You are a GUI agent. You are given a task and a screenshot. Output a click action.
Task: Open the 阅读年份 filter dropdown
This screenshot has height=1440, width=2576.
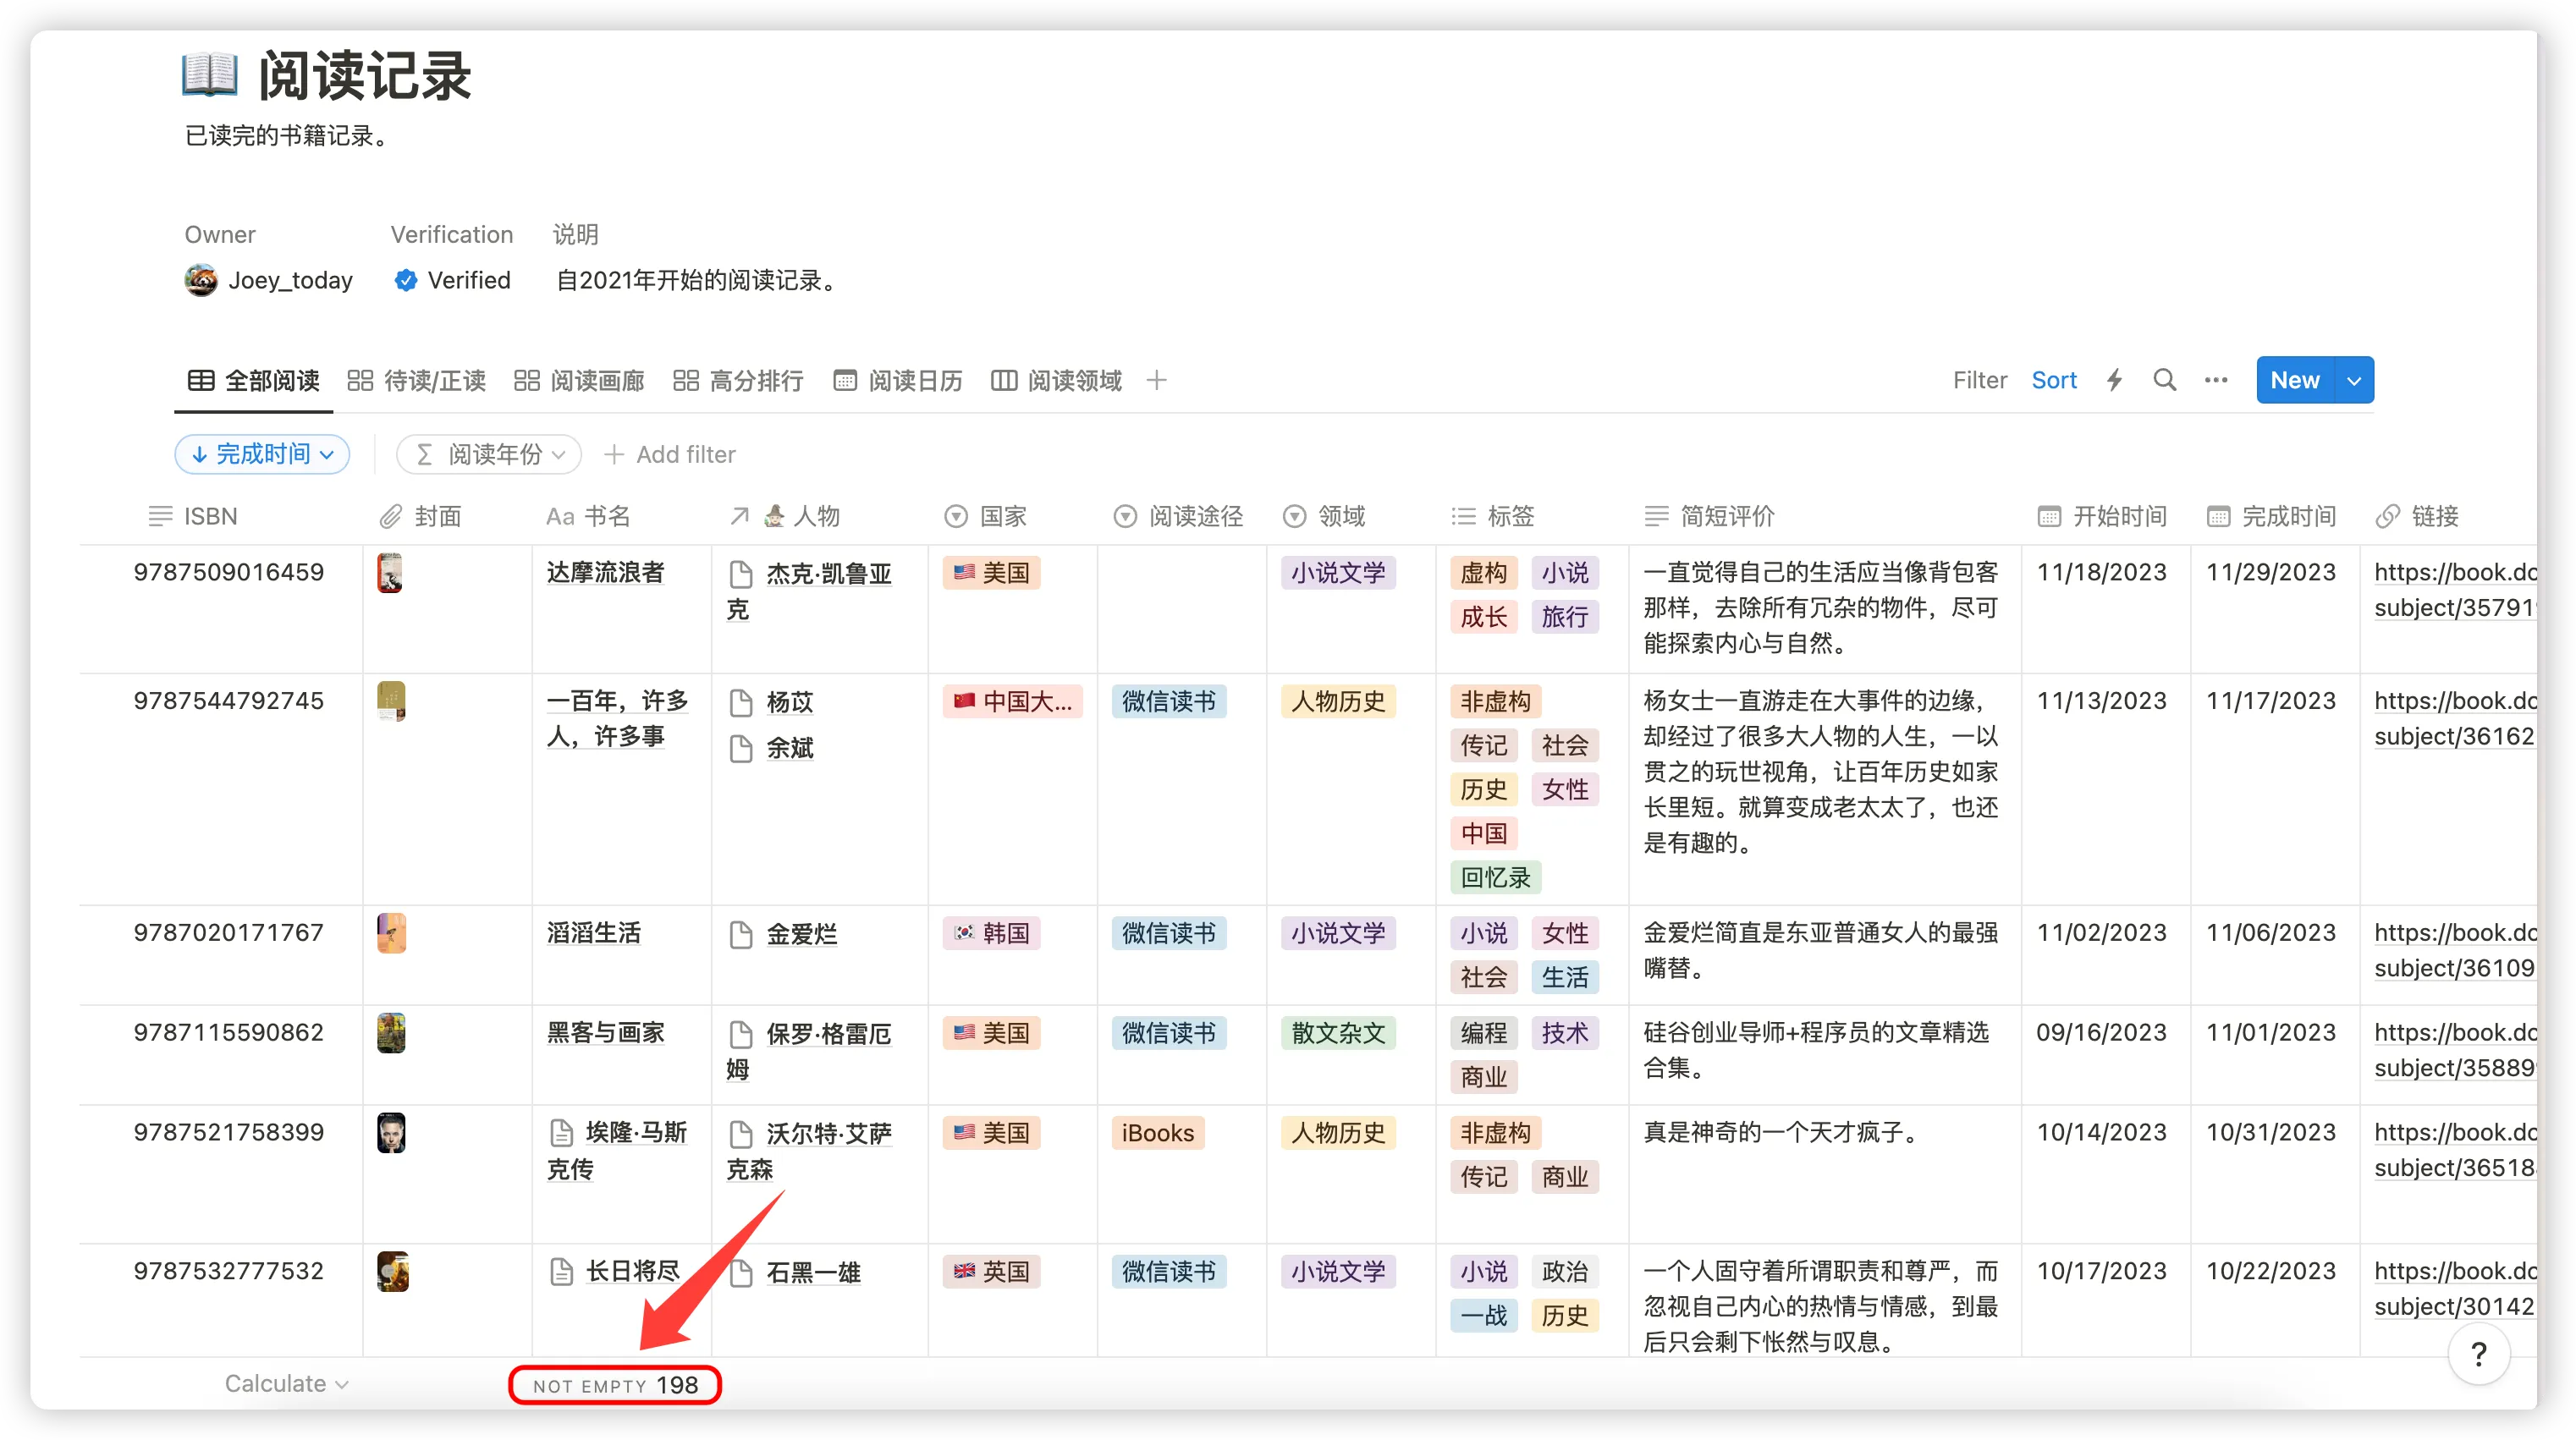point(489,454)
